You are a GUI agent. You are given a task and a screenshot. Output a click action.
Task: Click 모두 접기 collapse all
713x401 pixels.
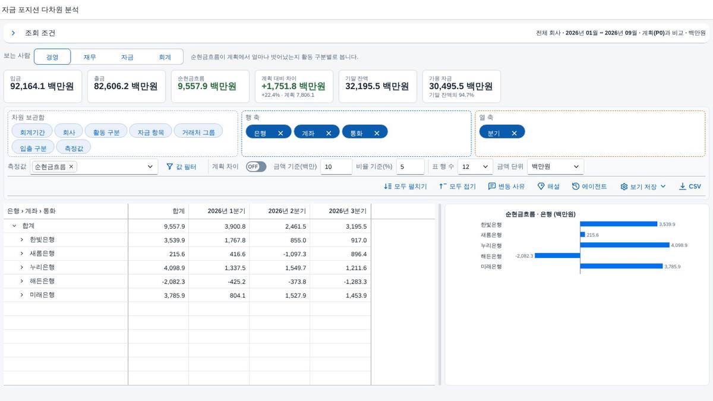click(458, 187)
